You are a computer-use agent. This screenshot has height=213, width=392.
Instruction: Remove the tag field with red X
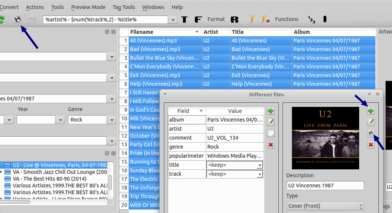pyautogui.click(x=270, y=145)
